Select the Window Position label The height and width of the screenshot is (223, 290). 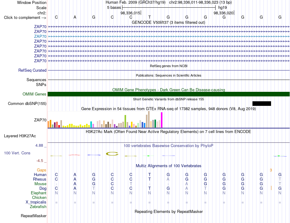coord(32,2)
